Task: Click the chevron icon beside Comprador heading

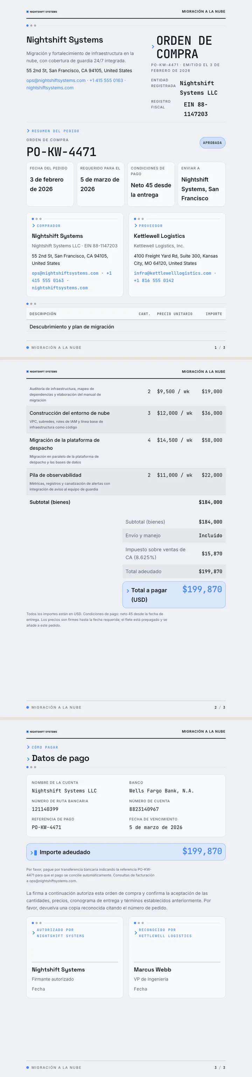Action: [x=33, y=226]
